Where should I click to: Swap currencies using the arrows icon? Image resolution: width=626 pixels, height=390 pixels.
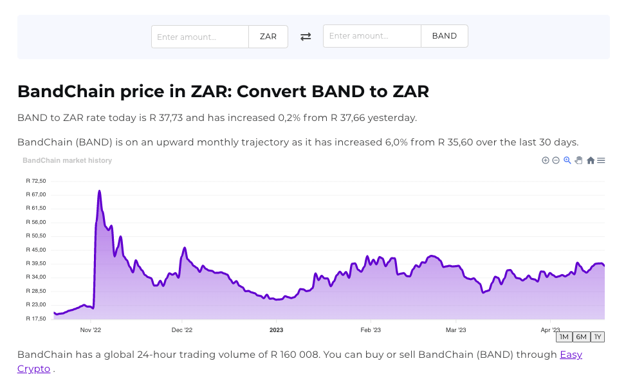pyautogui.click(x=306, y=37)
